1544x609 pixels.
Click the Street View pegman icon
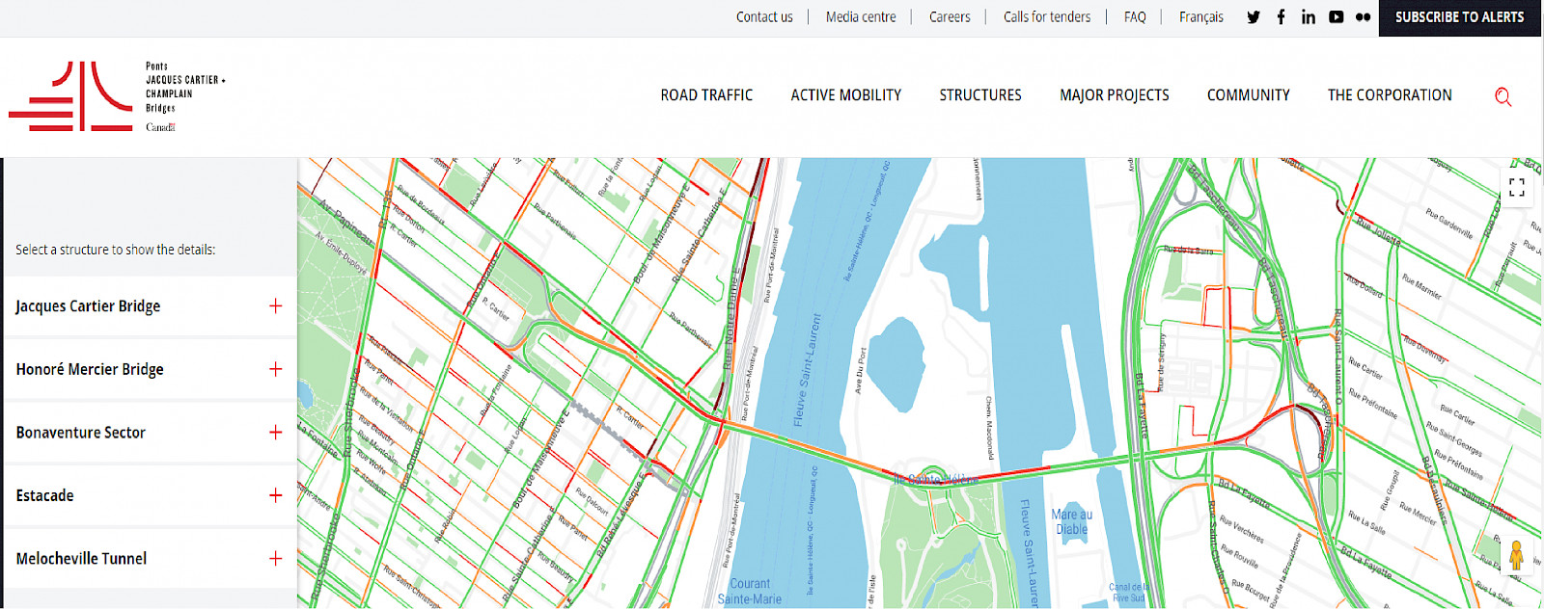click(x=1516, y=555)
